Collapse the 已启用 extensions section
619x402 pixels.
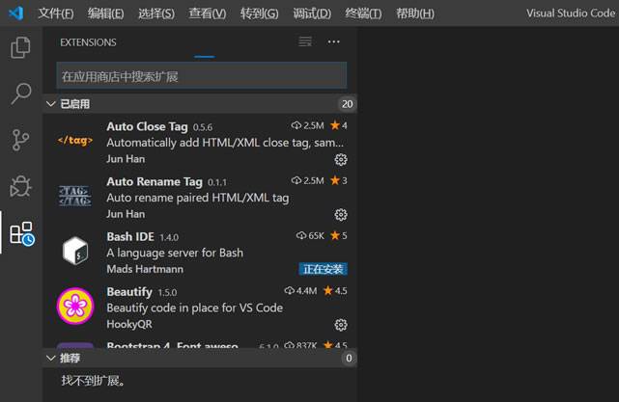[x=51, y=104]
